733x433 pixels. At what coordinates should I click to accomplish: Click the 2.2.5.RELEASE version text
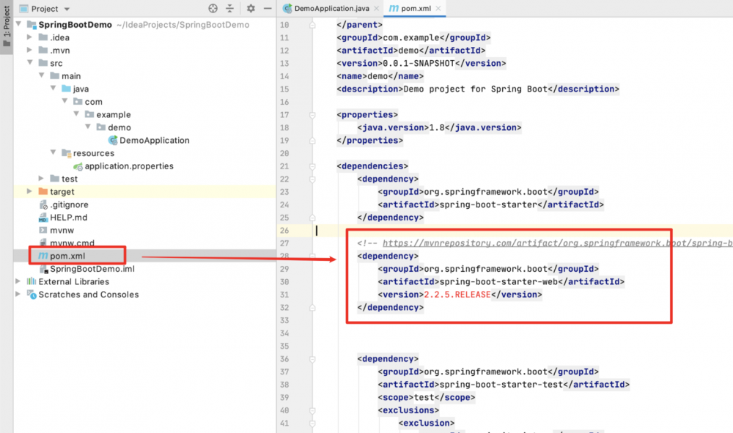tap(457, 295)
